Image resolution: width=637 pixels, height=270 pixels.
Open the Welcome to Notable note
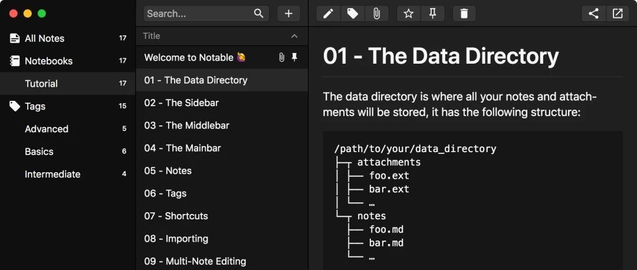222,58
